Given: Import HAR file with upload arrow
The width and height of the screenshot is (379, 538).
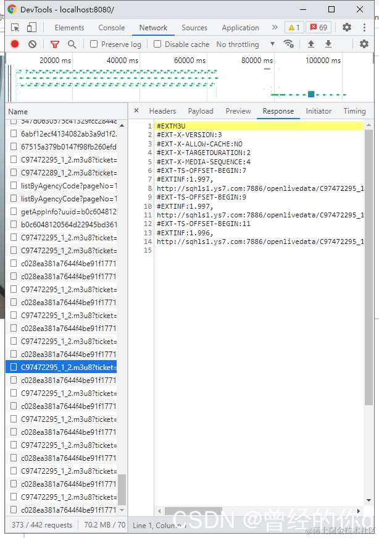Looking at the screenshot, I should coord(310,44).
